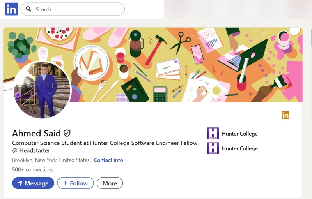Image resolution: width=312 pixels, height=199 pixels.
Task: Click the upper Hunter College logo
Action: (x=213, y=134)
